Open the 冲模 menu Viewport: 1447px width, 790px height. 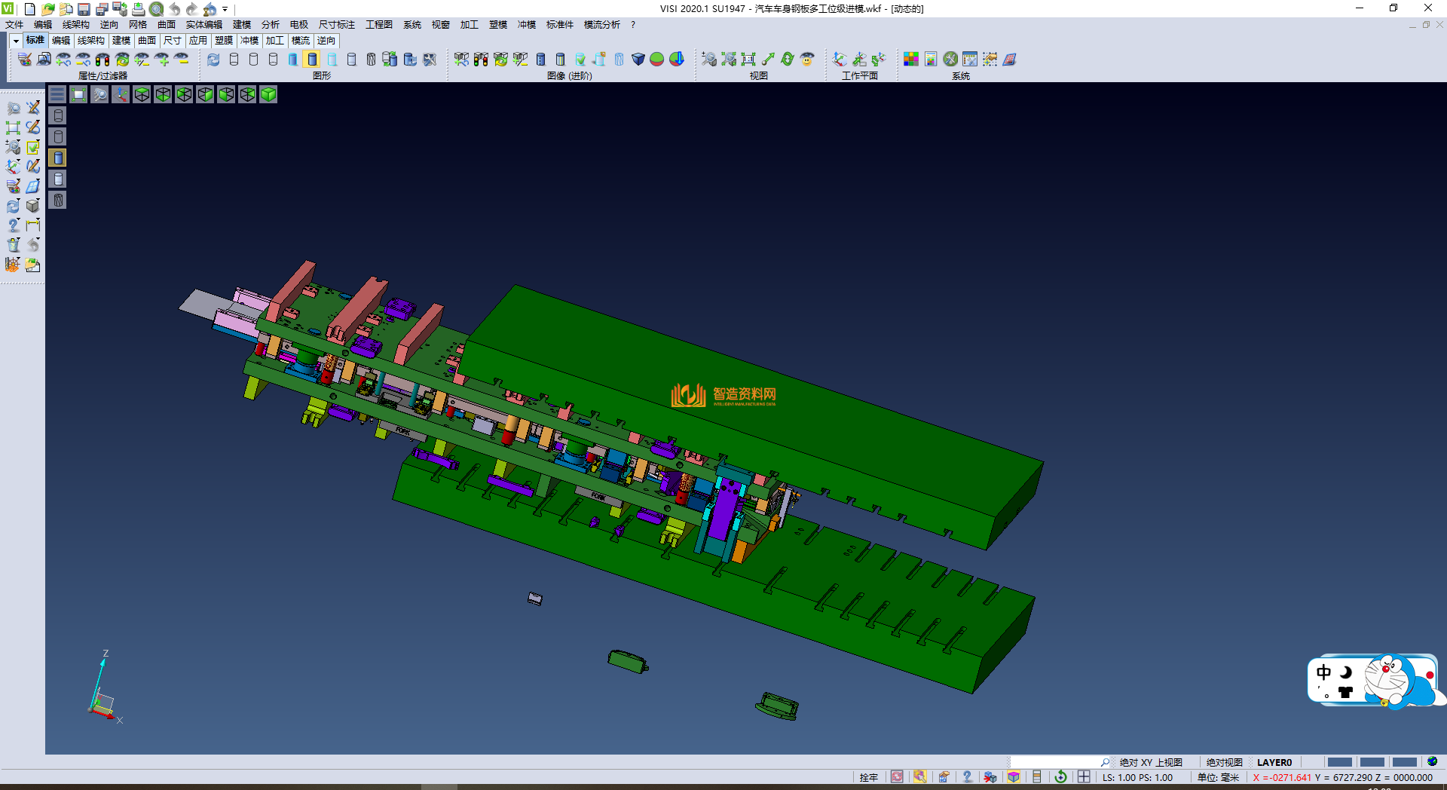tap(526, 25)
